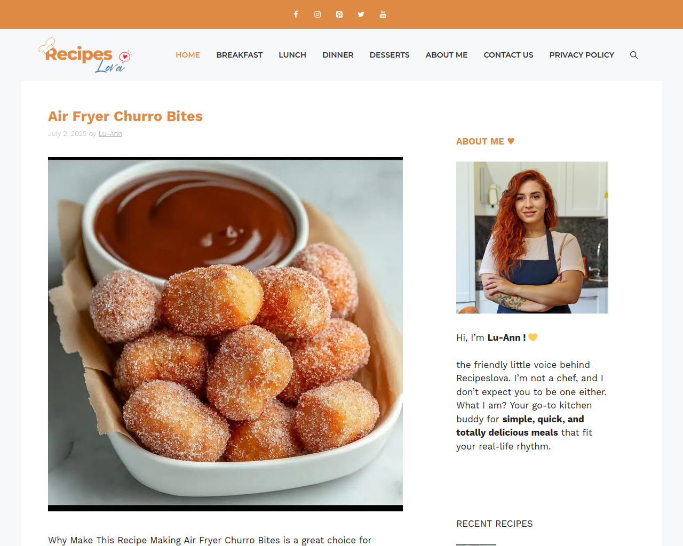Screen dimensions: 683x546
Task: Open the ABOUT ME navigation page
Action: pyautogui.click(x=447, y=55)
